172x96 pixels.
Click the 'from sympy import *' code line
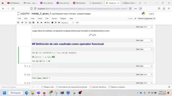41,78
